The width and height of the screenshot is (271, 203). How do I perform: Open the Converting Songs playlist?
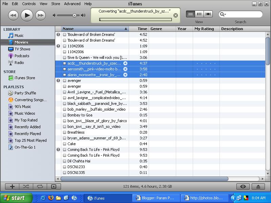28,100
